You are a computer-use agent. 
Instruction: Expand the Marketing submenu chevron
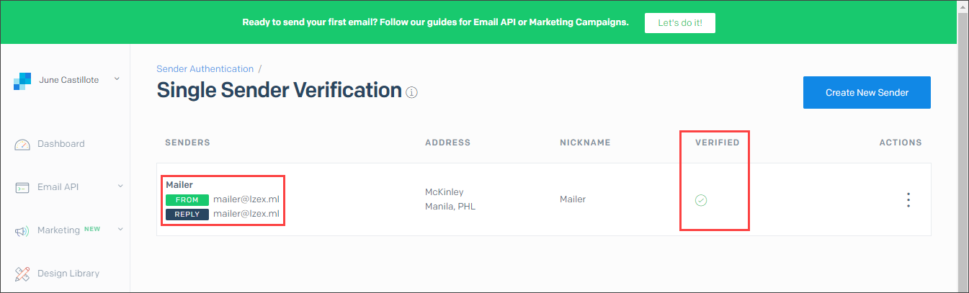click(x=120, y=230)
